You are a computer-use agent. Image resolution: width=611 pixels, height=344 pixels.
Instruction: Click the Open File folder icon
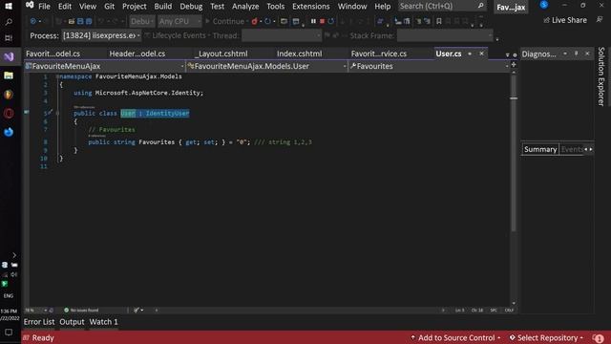pos(72,21)
